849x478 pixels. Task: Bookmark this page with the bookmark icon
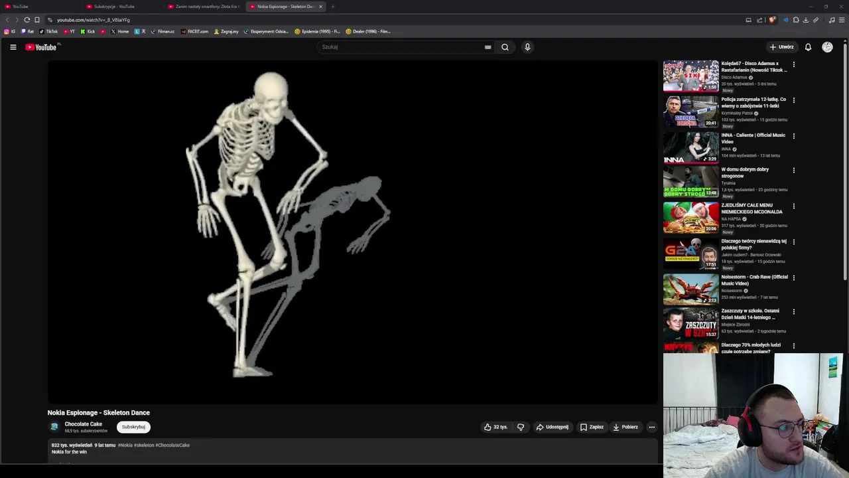point(37,20)
